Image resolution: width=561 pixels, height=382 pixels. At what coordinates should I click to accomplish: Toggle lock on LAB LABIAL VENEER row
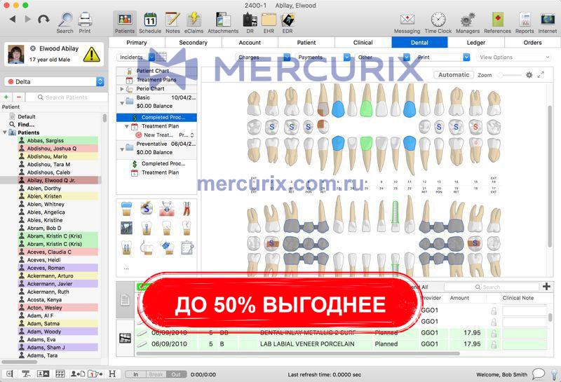pos(494,344)
